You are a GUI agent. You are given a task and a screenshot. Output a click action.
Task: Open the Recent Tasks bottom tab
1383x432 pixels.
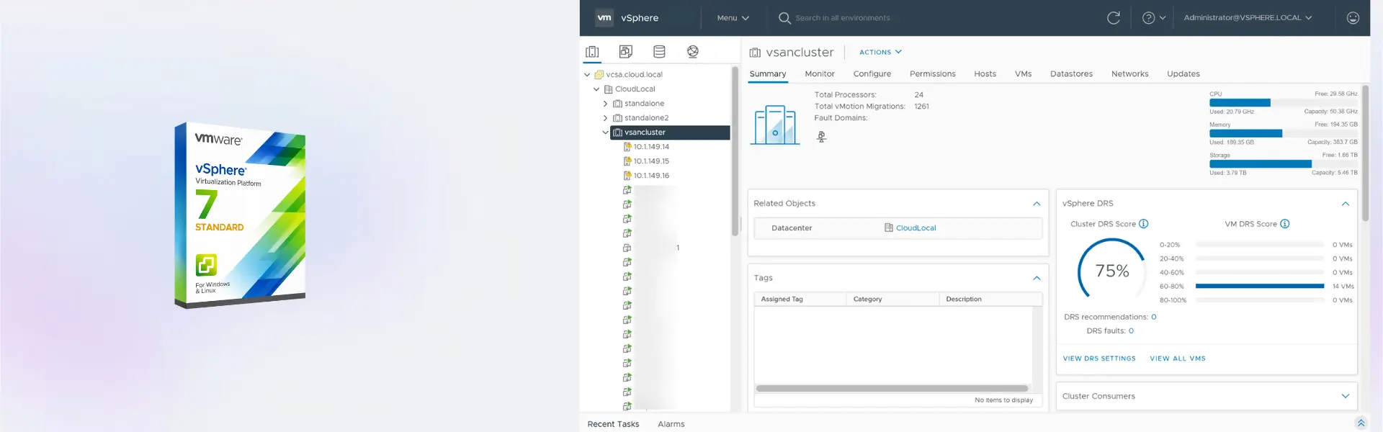613,424
